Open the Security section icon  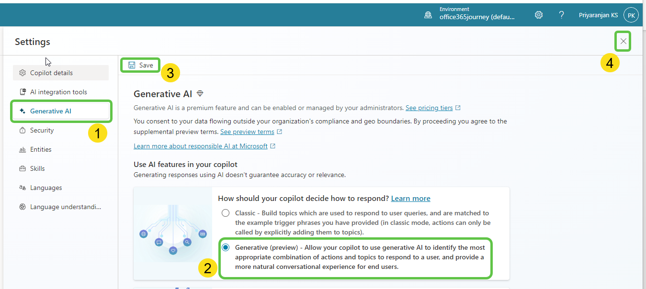click(22, 130)
